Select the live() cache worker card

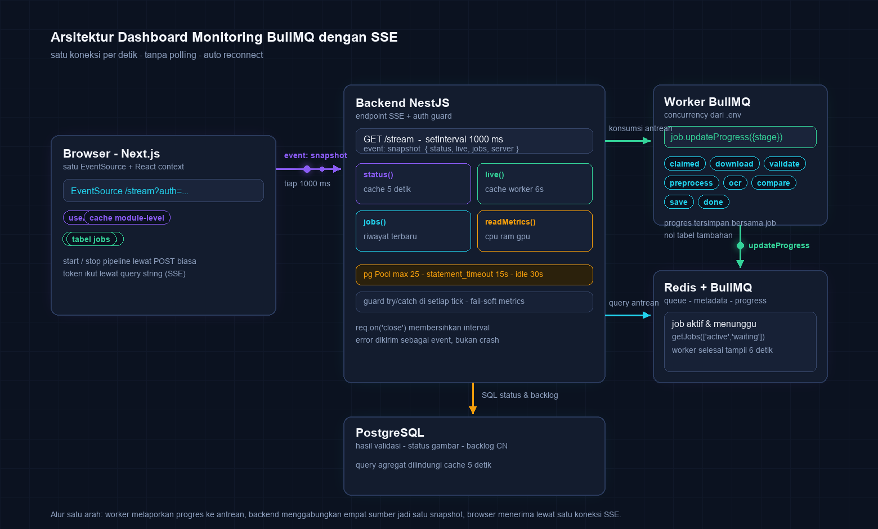coord(535,184)
